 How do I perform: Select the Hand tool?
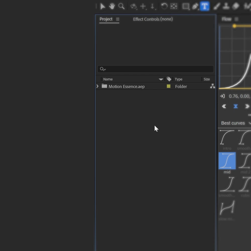(112, 6)
